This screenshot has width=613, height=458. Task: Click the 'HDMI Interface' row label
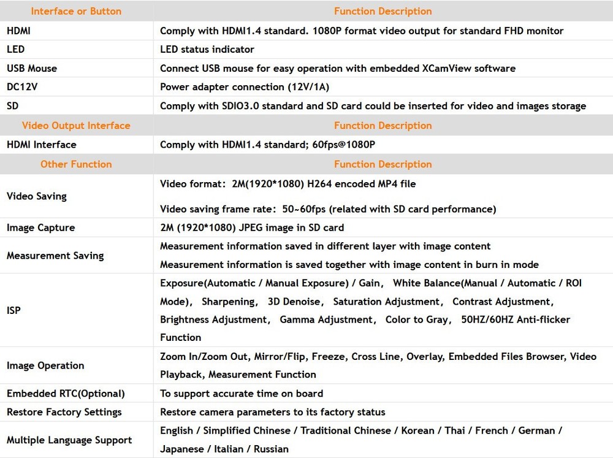[42, 144]
